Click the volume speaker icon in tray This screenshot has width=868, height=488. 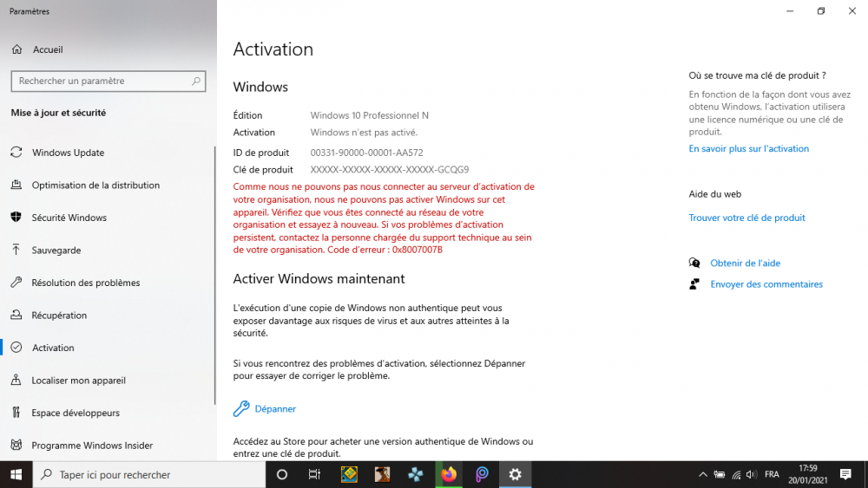coord(751,475)
